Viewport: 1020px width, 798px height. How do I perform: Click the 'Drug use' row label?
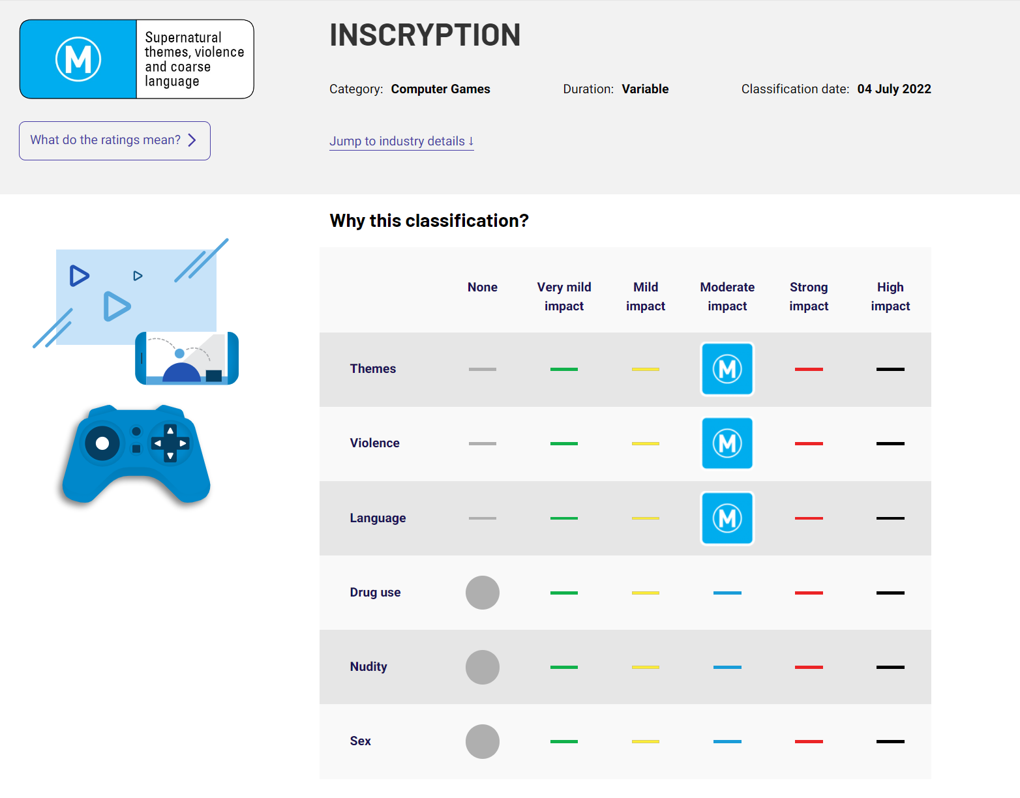click(x=376, y=593)
